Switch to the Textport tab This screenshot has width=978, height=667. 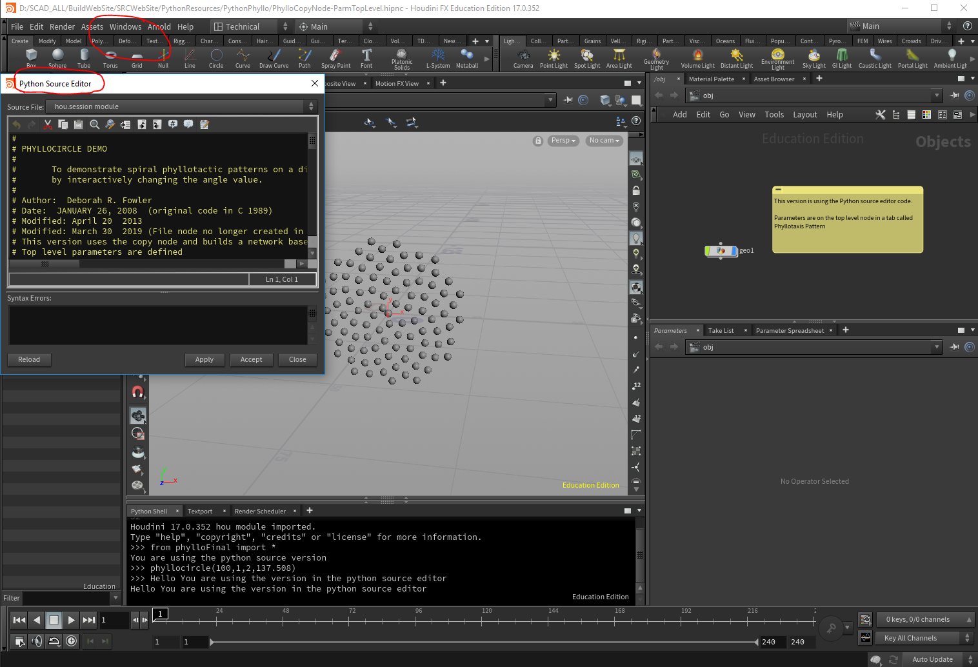[x=200, y=511]
